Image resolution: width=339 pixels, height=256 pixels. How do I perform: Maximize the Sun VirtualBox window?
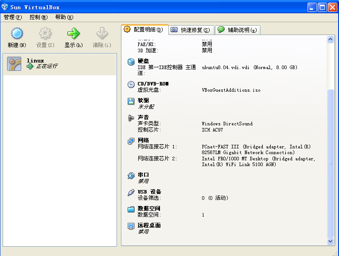(322, 8)
